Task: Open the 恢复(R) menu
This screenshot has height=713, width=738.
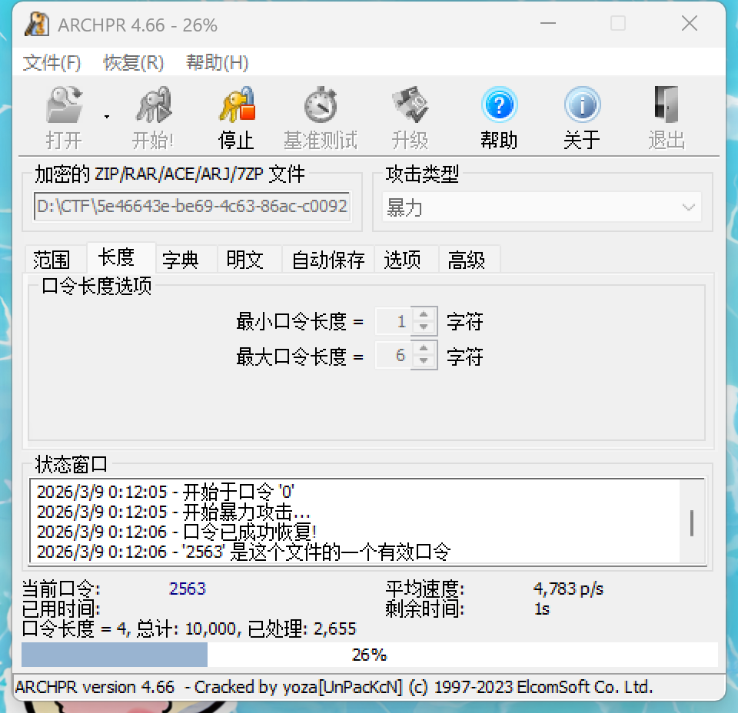Action: tap(133, 63)
